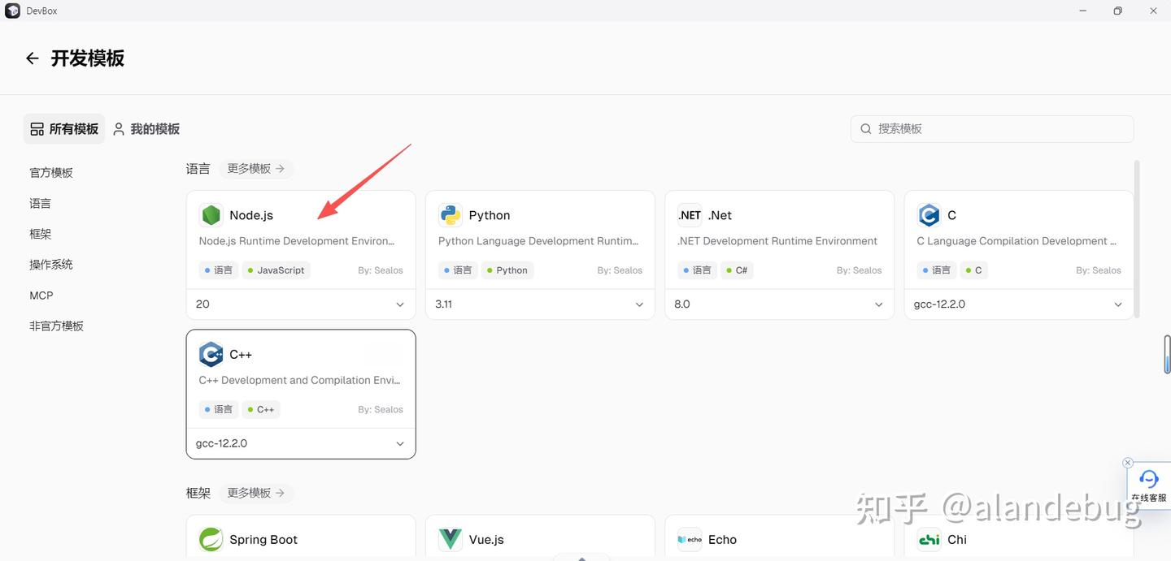Click 更多模板 beside the 框架 heading
1171x561 pixels.
tap(255, 493)
